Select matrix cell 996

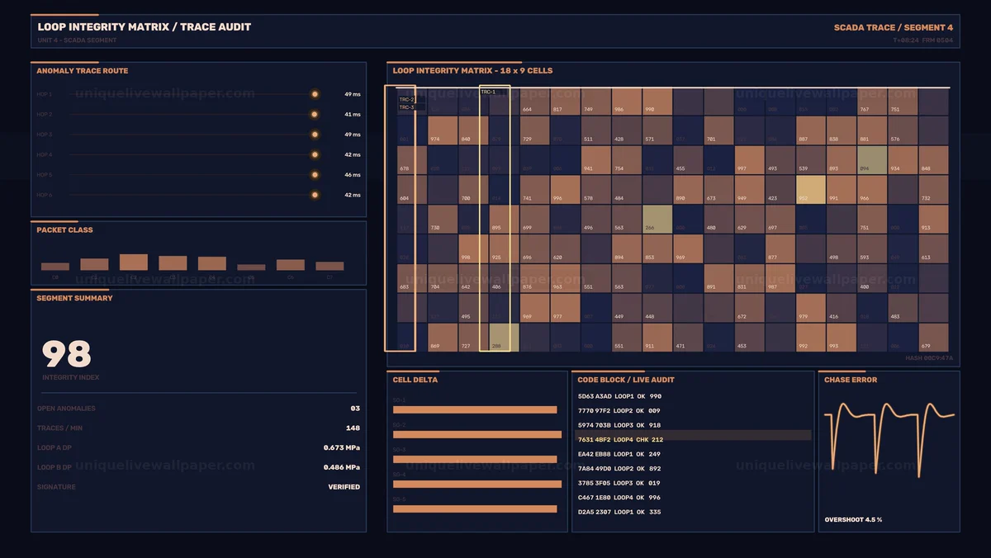565,190
